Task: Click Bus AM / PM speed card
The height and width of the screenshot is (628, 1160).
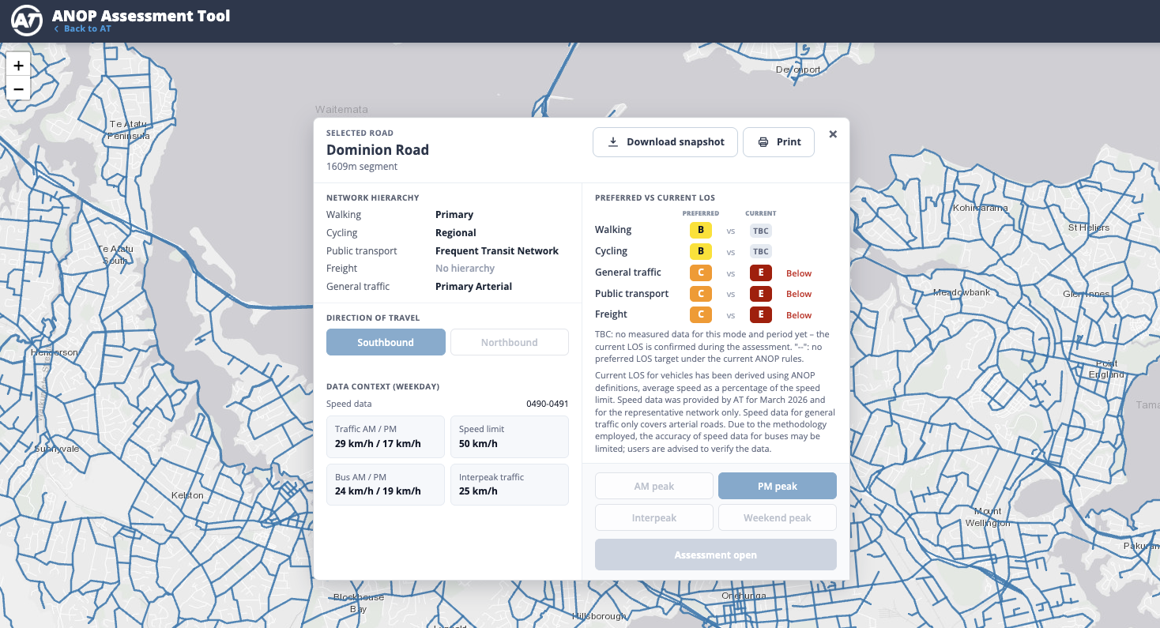Action: click(386, 484)
